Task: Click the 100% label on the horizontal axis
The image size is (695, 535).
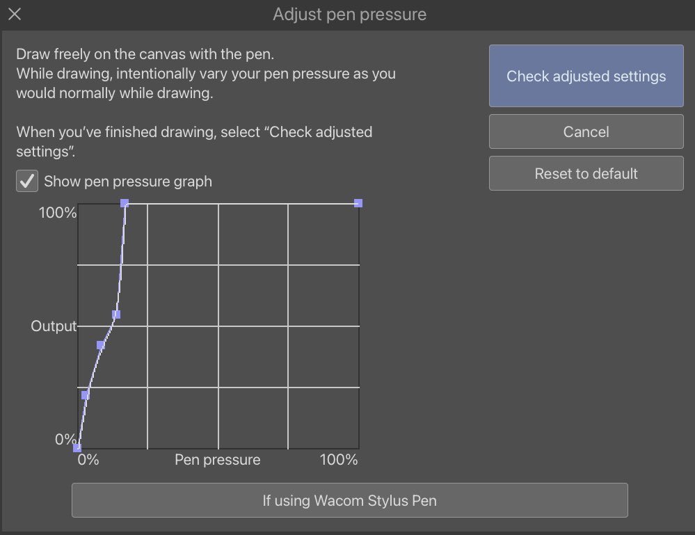Action: [x=339, y=459]
